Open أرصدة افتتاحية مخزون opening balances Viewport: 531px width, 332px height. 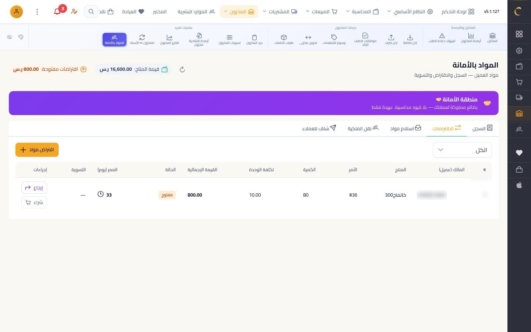(199, 39)
